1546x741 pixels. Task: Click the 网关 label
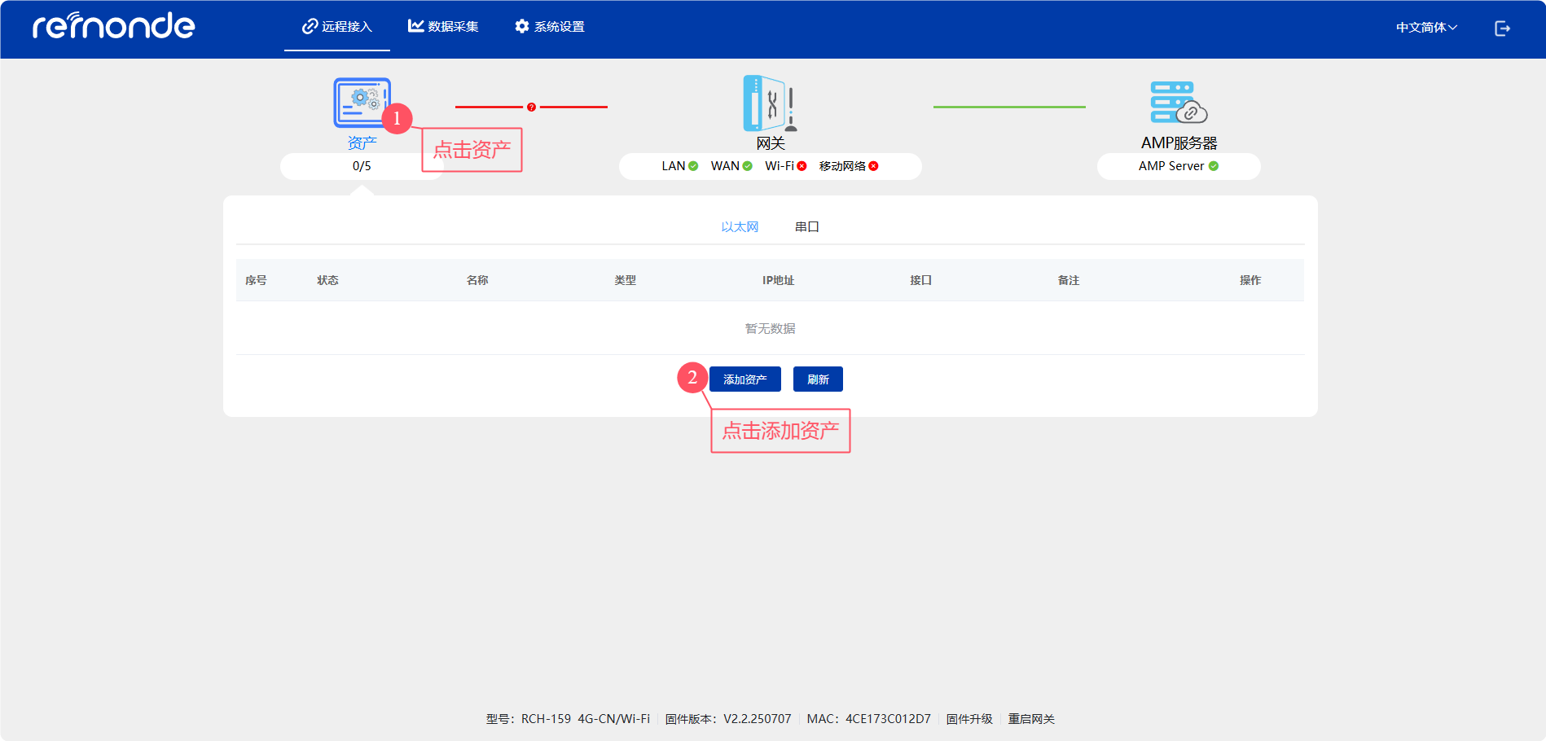770,143
